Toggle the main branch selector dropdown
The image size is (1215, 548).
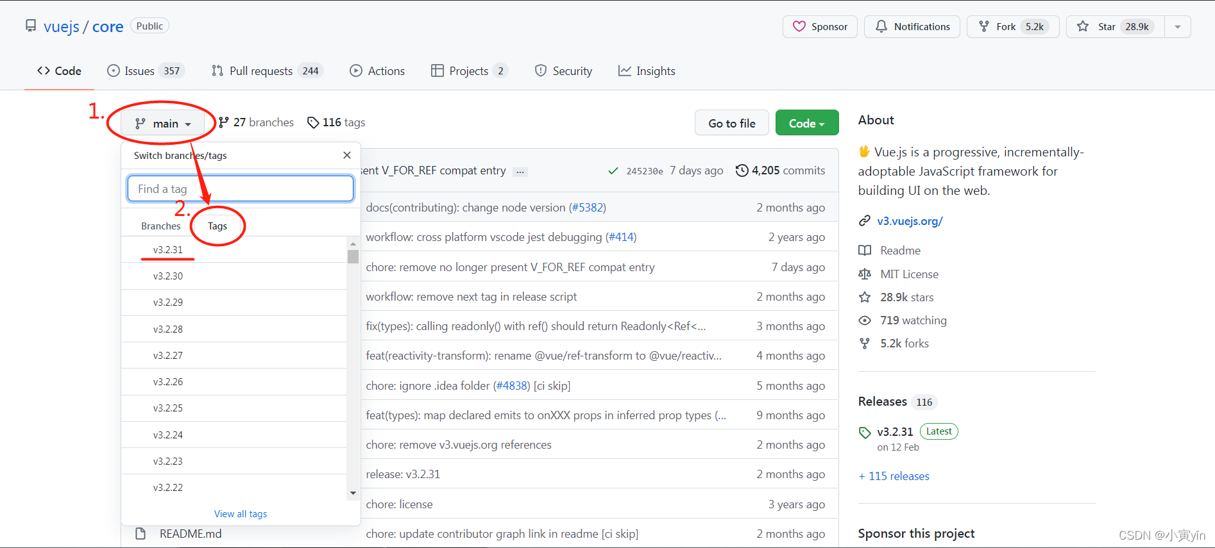tap(163, 124)
